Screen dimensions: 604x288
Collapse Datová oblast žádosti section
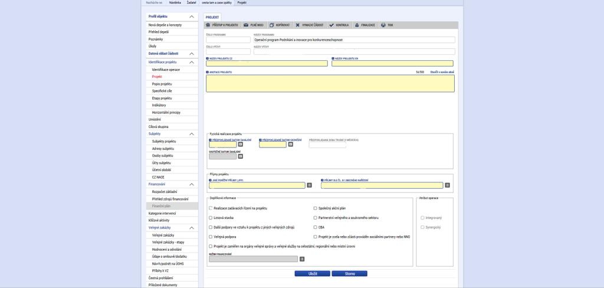point(192,54)
